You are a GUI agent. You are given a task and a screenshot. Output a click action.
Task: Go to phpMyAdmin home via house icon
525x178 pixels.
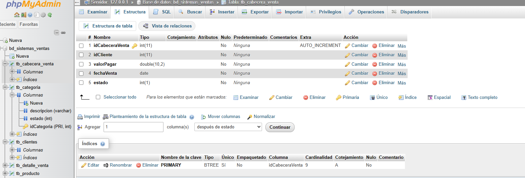click(16, 15)
